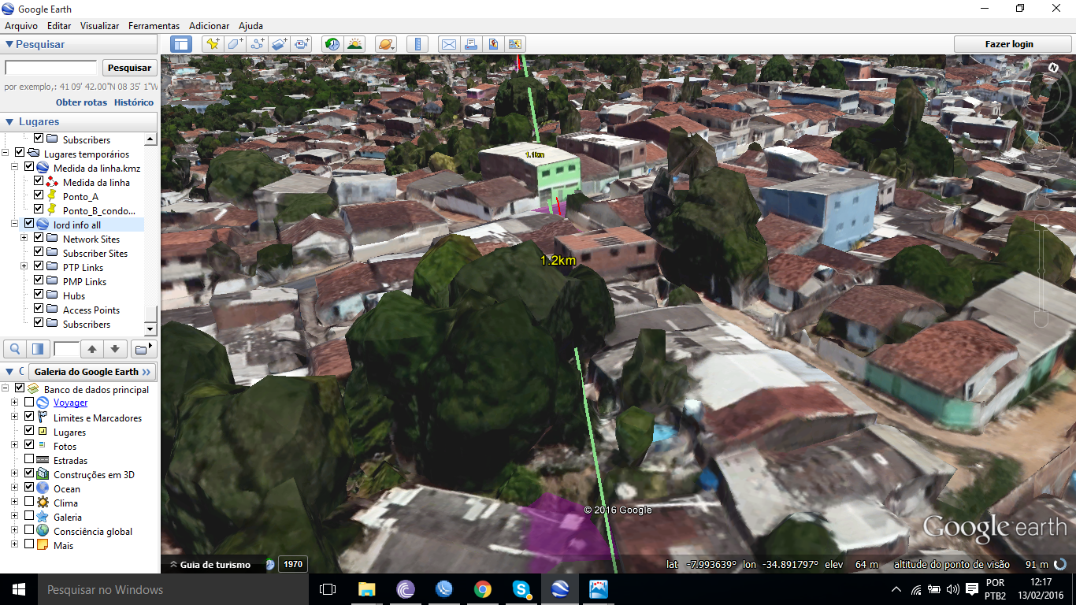1076x605 pixels.
Task: Open the Arquivo menu
Action: 21,26
